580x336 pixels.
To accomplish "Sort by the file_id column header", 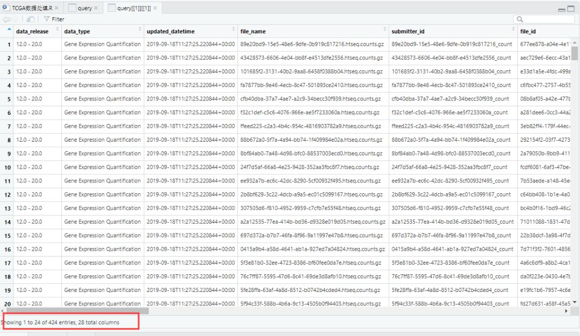I will [x=544, y=32].
